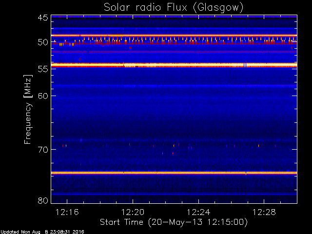The image size is (312, 234).
Task: Click the 80 frequency tick label
Action: 42,200
